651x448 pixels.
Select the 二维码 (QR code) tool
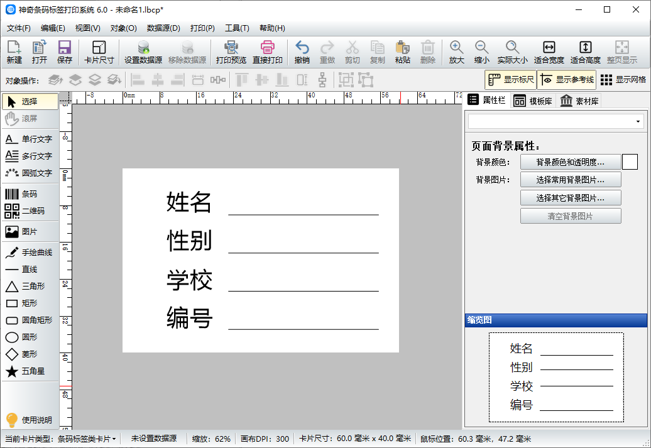[30, 211]
